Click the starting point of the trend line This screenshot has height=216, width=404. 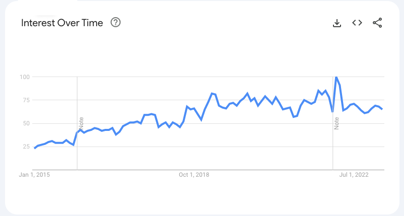(35, 148)
